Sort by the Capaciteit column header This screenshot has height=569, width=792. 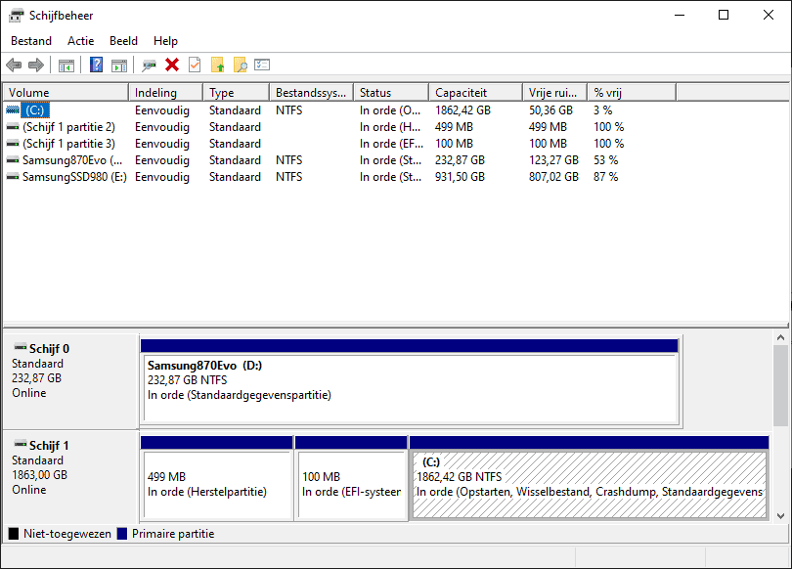click(475, 93)
